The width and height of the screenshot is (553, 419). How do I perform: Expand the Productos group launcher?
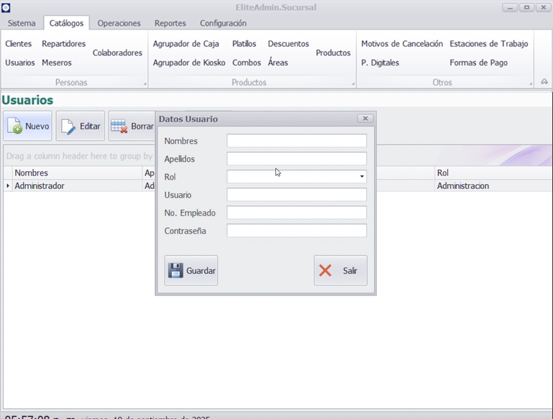352,84
